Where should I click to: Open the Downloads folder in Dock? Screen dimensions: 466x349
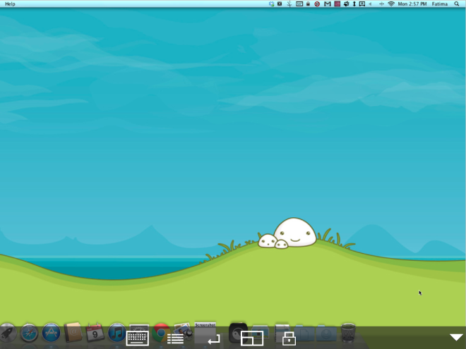pyautogui.click(x=326, y=333)
